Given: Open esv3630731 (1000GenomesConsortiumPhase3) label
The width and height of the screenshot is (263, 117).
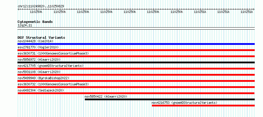Looking at the screenshot, I should click(53, 53).
